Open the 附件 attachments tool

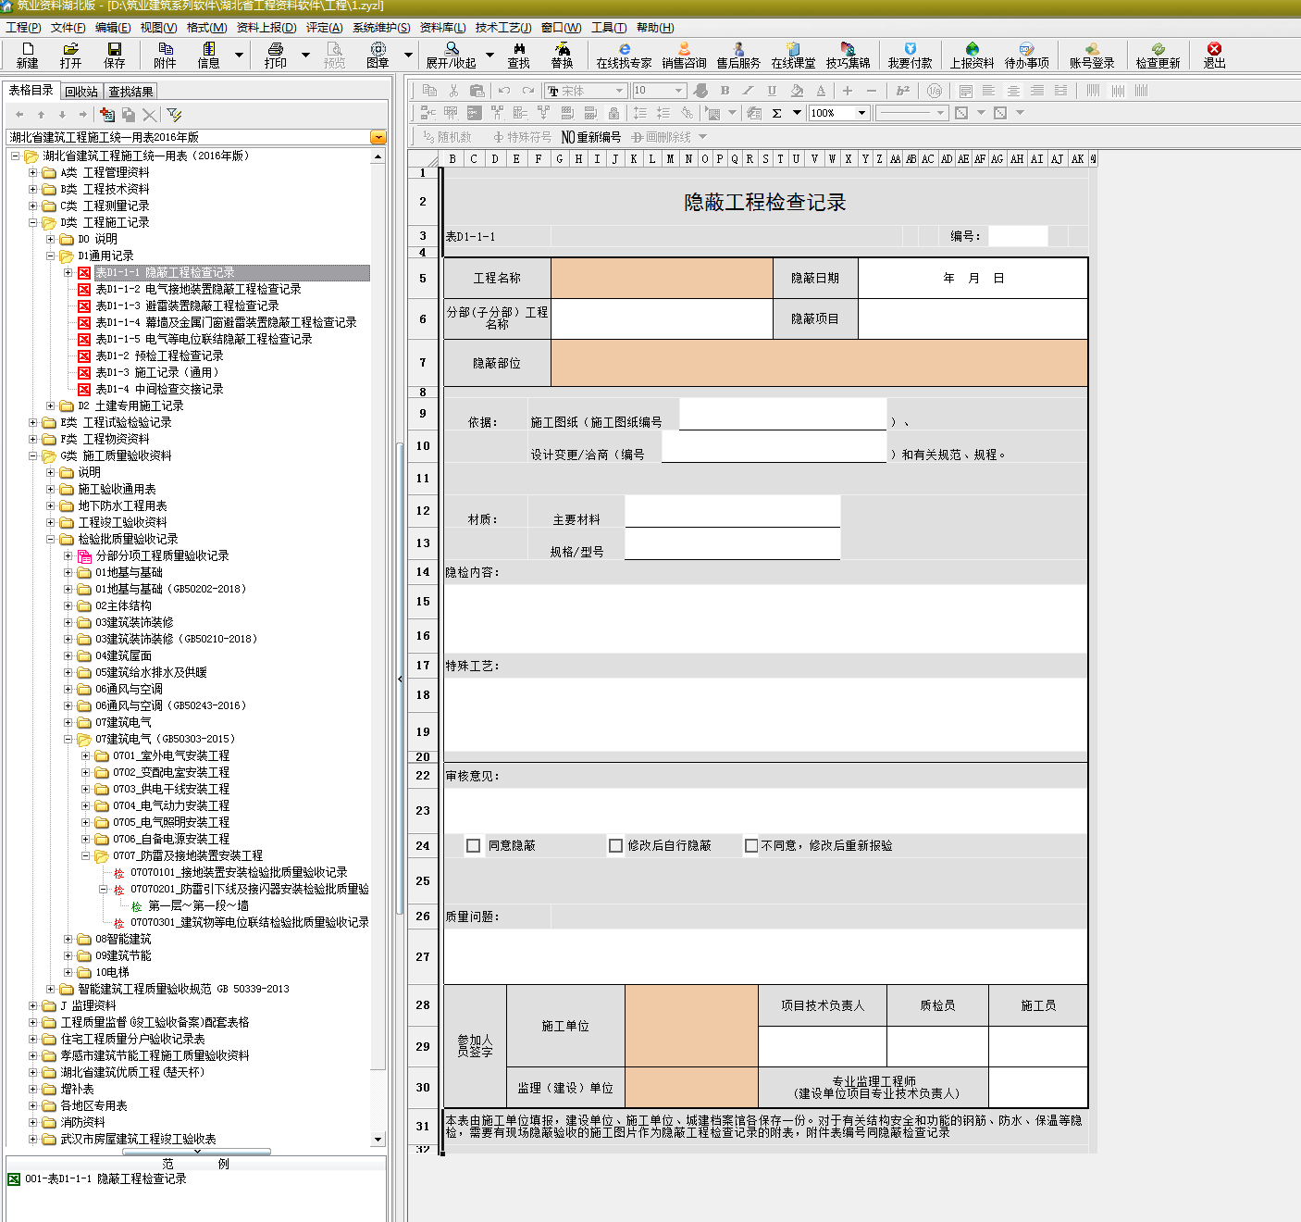(166, 56)
